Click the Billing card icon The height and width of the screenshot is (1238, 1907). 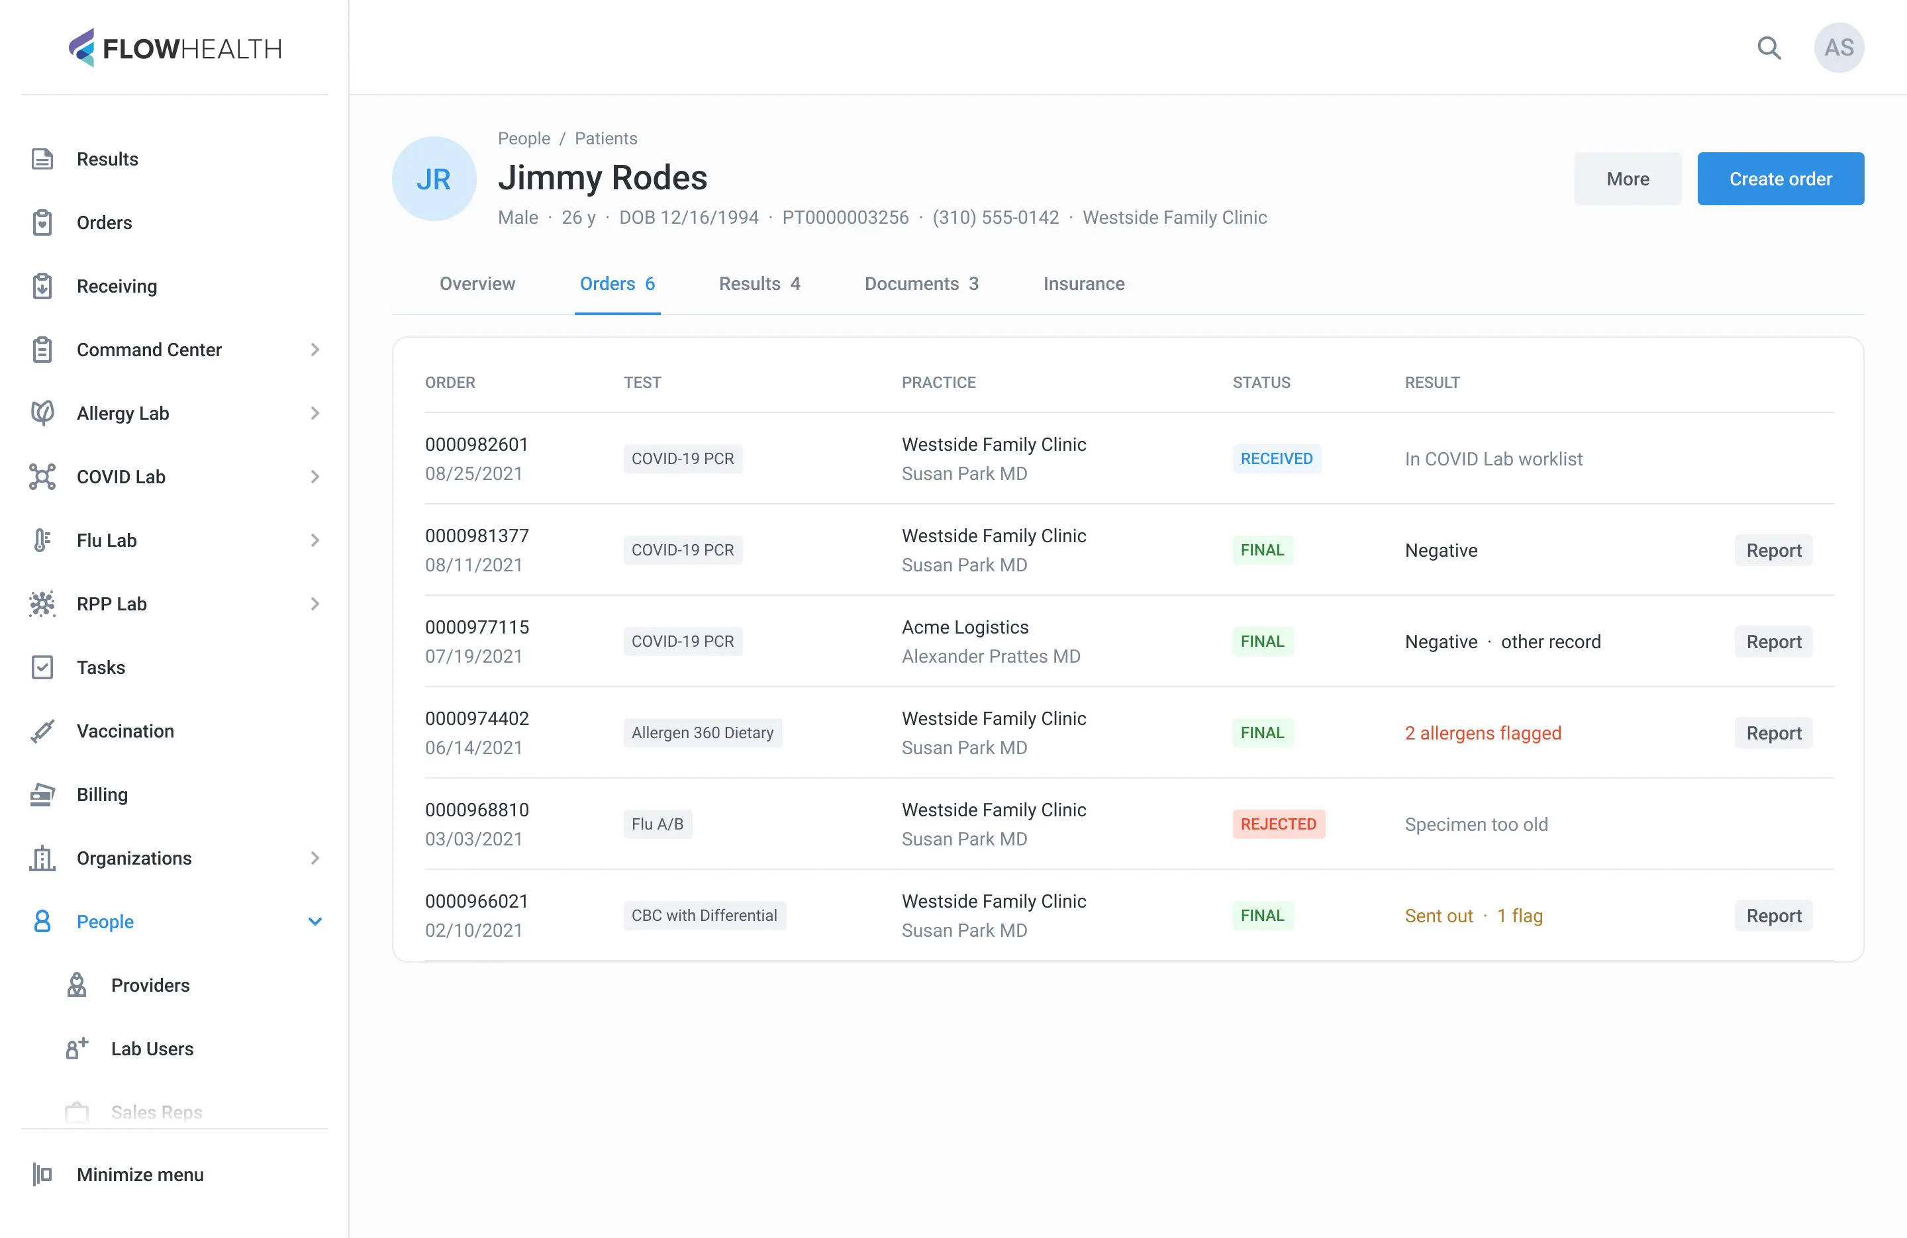click(x=42, y=795)
